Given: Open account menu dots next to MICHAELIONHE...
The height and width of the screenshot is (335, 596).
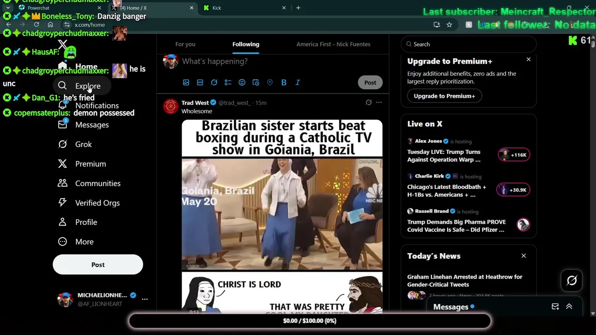Looking at the screenshot, I should point(145,299).
